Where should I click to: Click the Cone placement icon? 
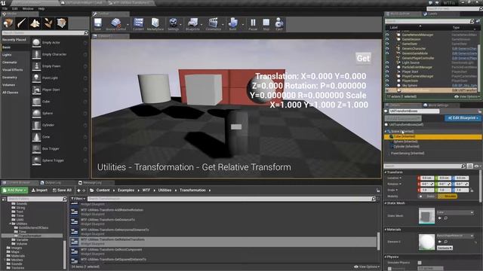pyautogui.click(x=36, y=137)
